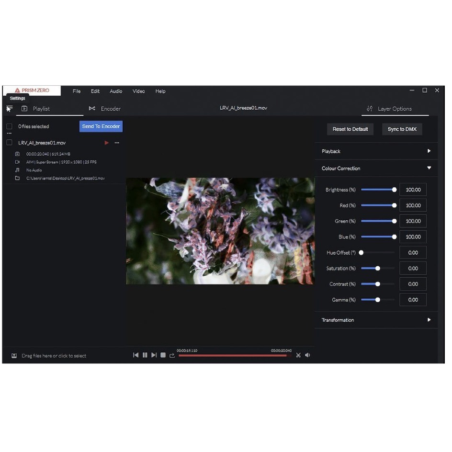Viewport: 452px width, 452px height.
Task: Click the Red value input field
Action: tap(413, 205)
